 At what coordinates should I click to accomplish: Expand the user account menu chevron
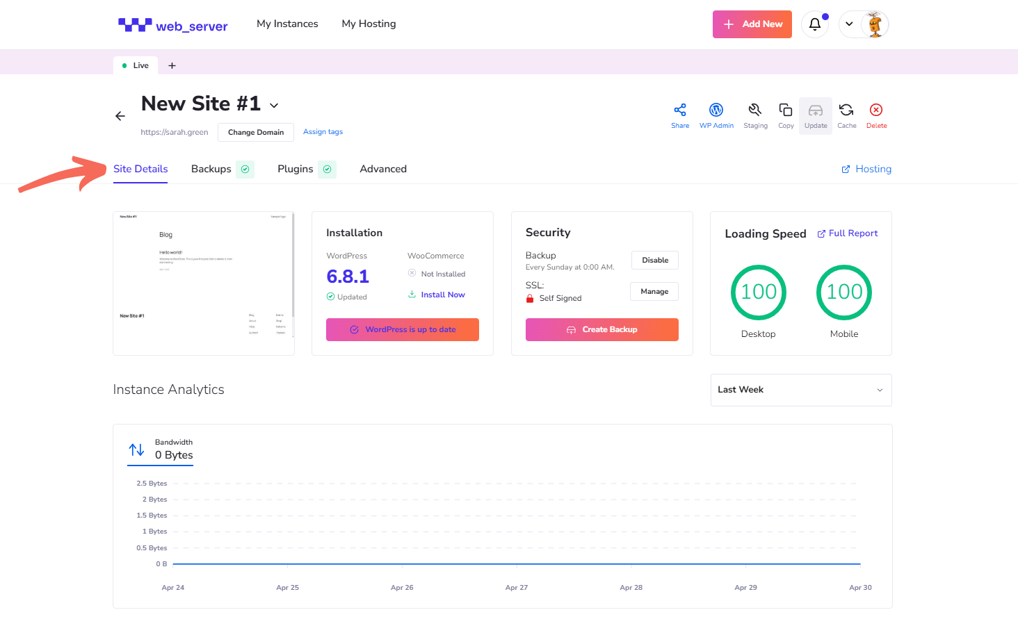[849, 24]
